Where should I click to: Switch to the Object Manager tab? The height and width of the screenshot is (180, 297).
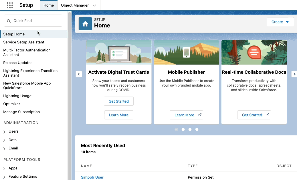(75, 5)
